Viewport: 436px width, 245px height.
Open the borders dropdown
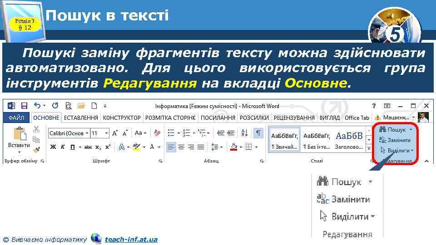pyautogui.click(x=256, y=147)
